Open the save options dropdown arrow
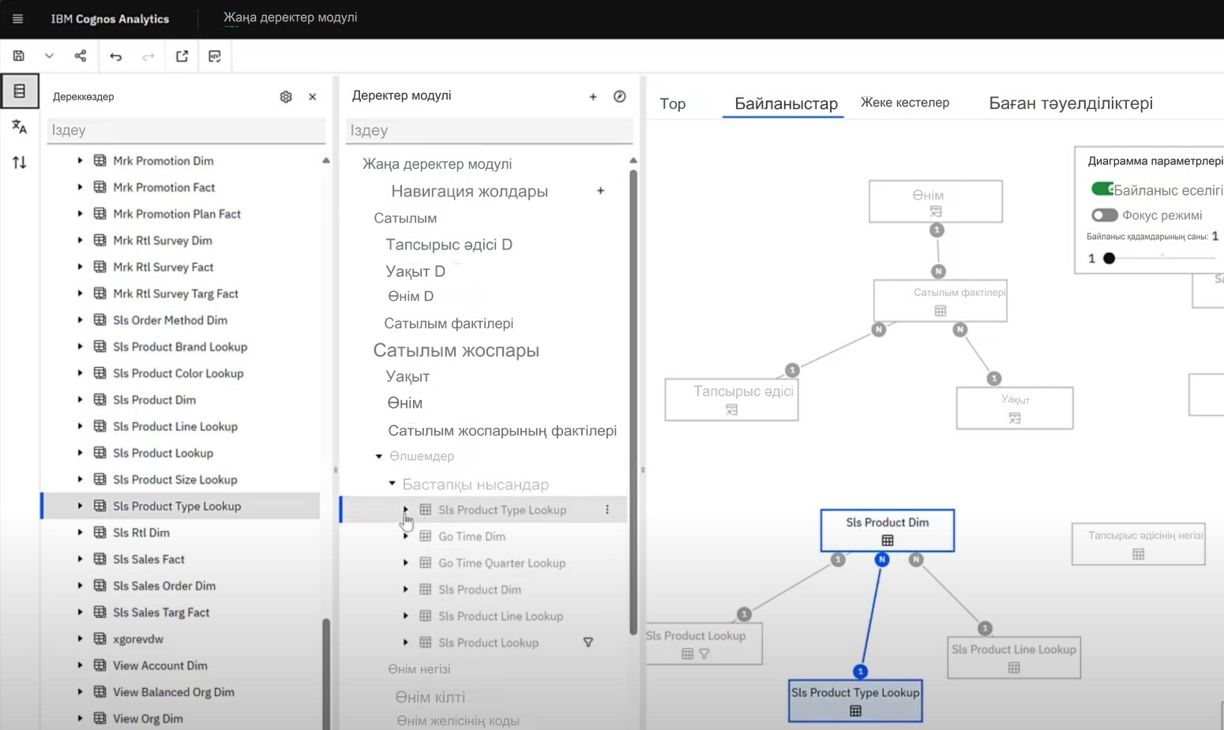This screenshot has height=730, width=1224. click(x=49, y=56)
